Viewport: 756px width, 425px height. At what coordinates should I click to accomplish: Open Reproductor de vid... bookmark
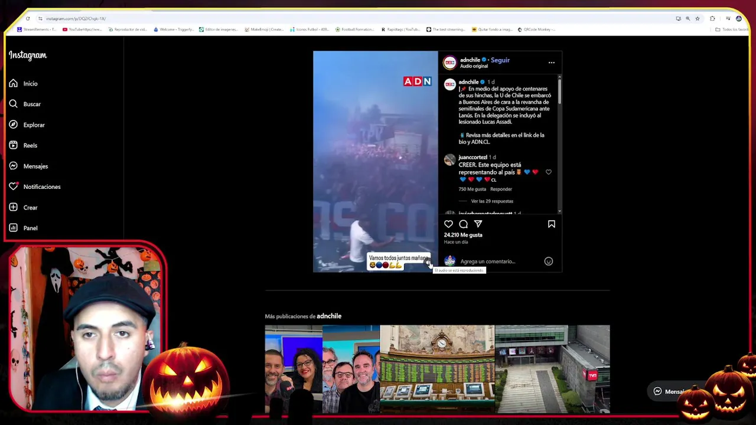pyautogui.click(x=128, y=30)
